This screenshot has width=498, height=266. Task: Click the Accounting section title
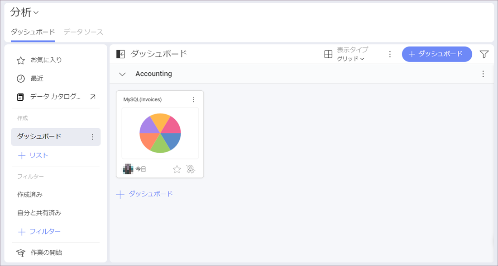point(154,74)
